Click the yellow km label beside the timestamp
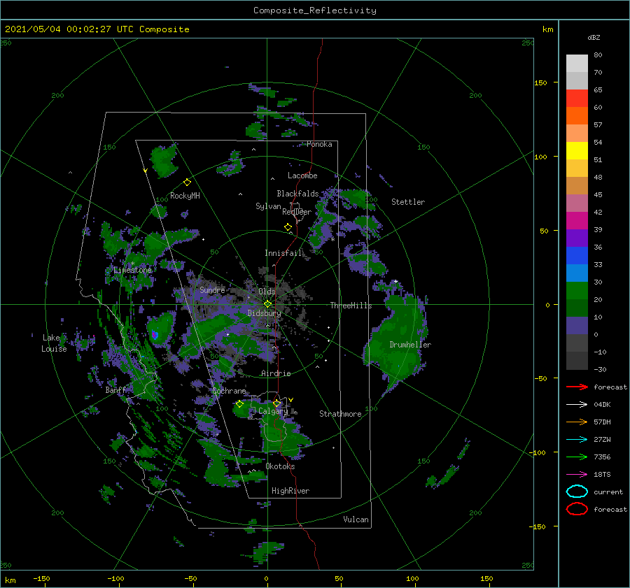The width and height of the screenshot is (630, 588). coord(547,29)
